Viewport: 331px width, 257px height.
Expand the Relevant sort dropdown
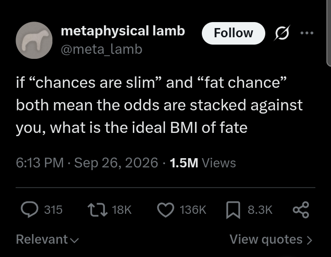tap(47, 239)
